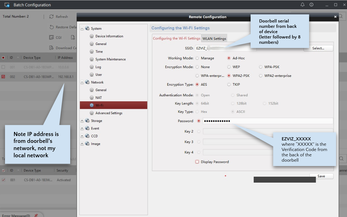Collapse the System tree node
The image size is (347, 217).
pyautogui.click(x=82, y=28)
